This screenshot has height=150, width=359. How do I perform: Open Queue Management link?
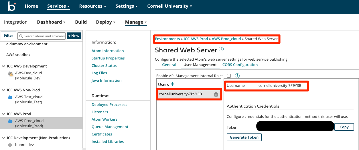pyautogui.click(x=110, y=127)
